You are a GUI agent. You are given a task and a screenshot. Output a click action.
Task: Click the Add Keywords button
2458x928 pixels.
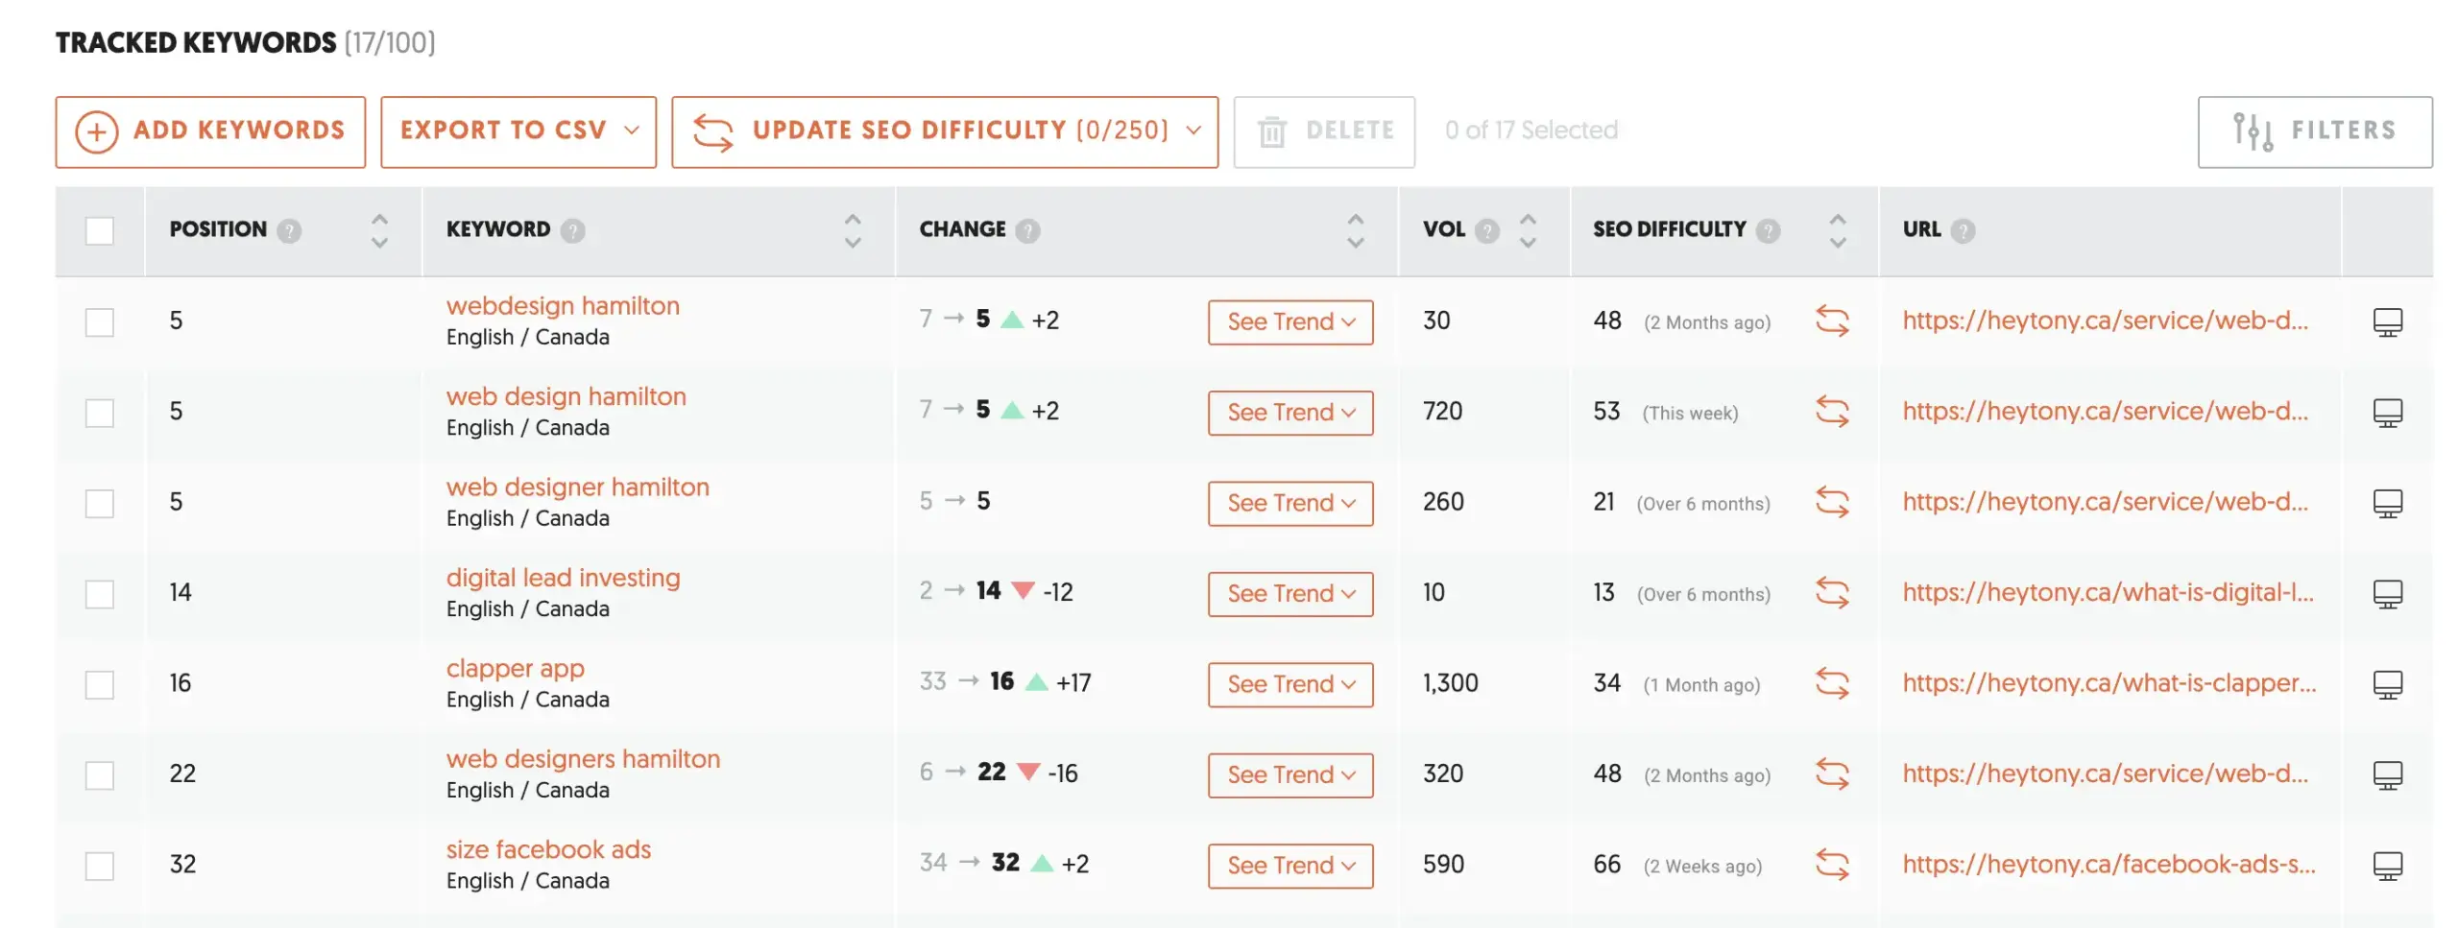[x=210, y=131]
